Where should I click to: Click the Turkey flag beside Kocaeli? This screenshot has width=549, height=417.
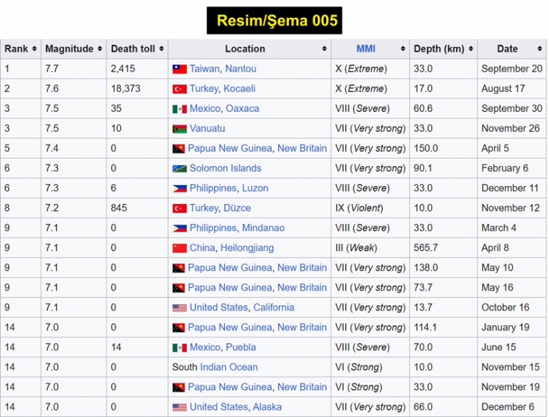[179, 89]
